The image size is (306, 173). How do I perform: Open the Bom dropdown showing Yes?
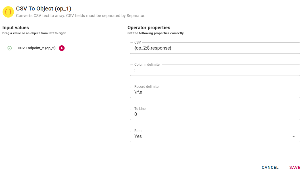coord(210,136)
